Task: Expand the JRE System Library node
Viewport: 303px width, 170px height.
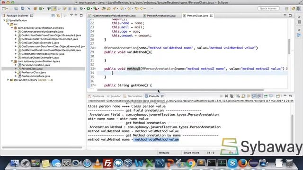Action: click(x=8, y=80)
